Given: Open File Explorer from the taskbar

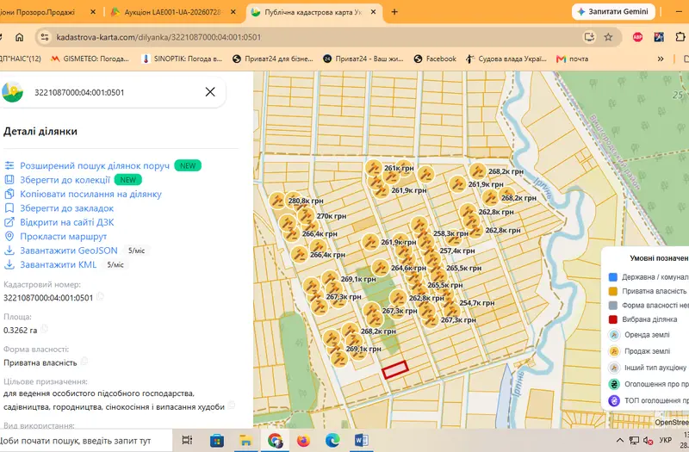Looking at the screenshot, I should 245,440.
